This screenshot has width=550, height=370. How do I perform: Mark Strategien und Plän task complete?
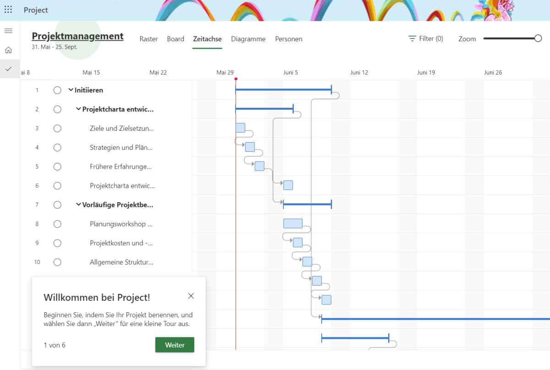(57, 148)
